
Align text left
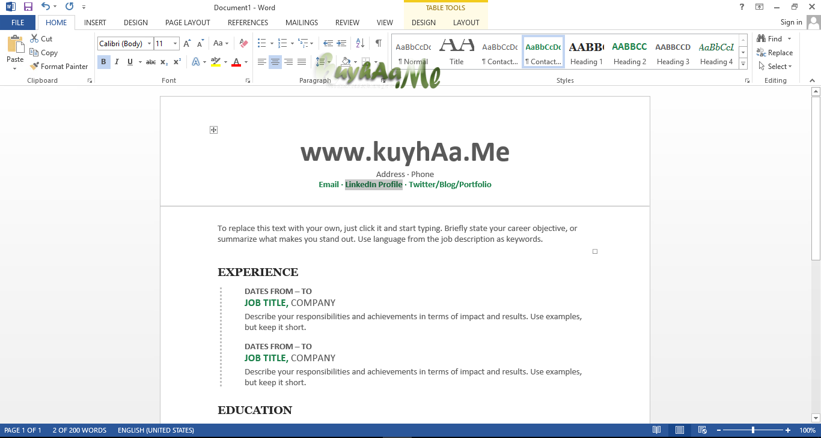(x=262, y=62)
